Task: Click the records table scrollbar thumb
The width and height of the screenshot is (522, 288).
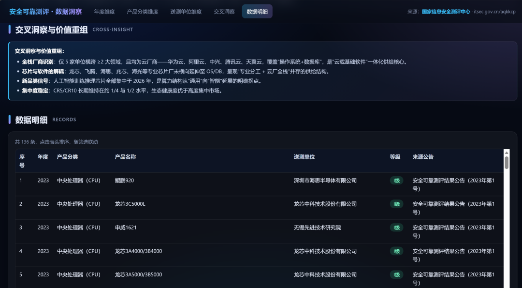Action: coord(507,163)
